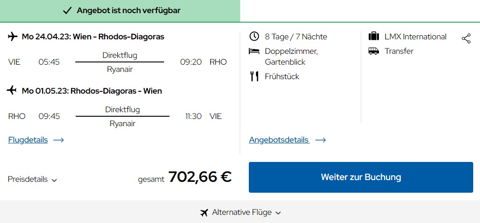
Task: Click the bed icon for Doppelzimmer
Action: click(x=254, y=51)
